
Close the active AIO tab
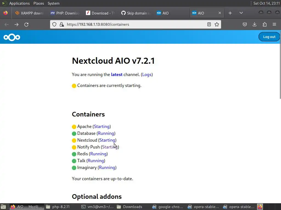[220, 13]
